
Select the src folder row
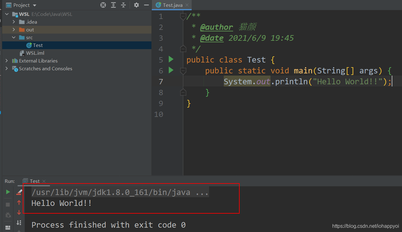click(77, 38)
